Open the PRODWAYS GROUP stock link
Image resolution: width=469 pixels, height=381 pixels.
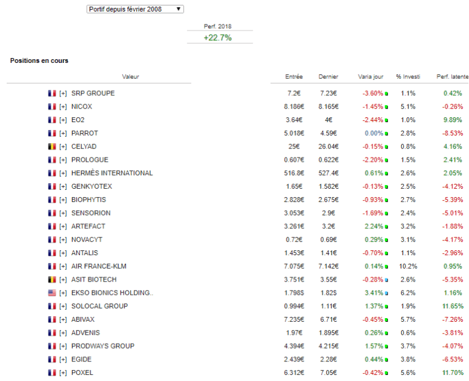(103, 346)
